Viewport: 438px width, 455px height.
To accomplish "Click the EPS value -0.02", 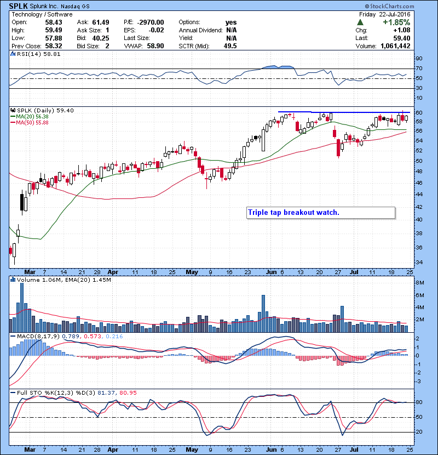I will [156, 30].
